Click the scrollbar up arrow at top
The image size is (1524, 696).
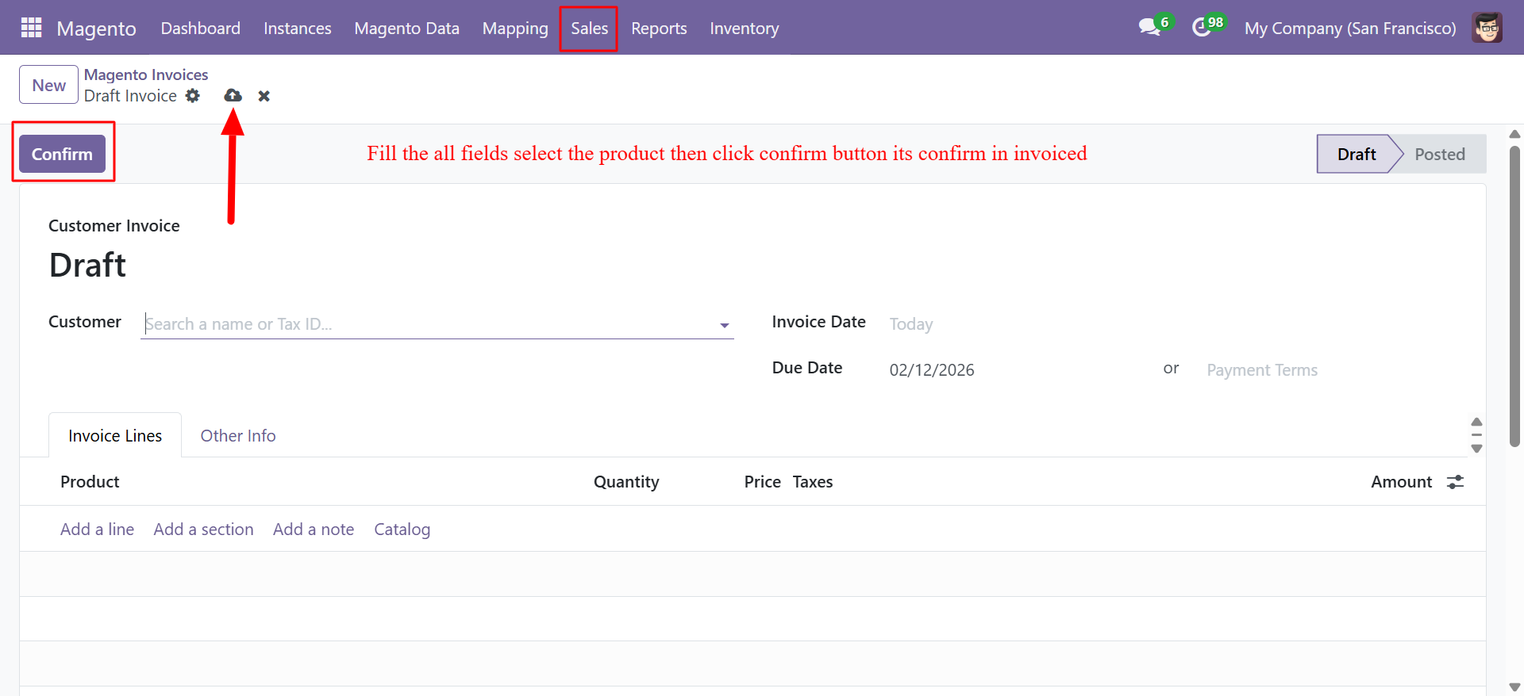point(1514,134)
